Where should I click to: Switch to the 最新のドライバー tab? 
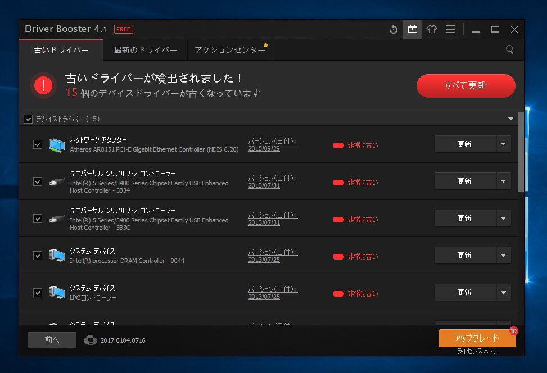[x=145, y=50]
